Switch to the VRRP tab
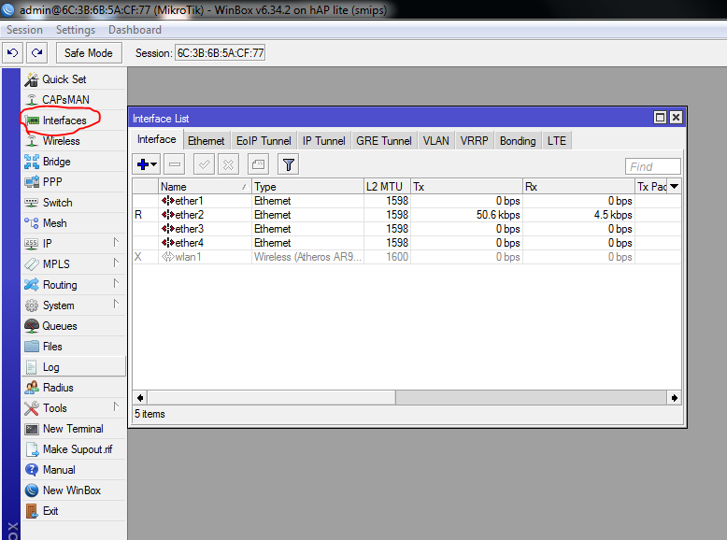The image size is (727, 540). (x=474, y=141)
